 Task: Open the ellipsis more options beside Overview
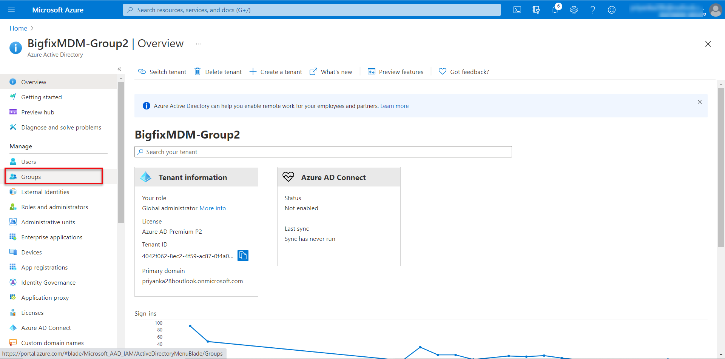(199, 44)
